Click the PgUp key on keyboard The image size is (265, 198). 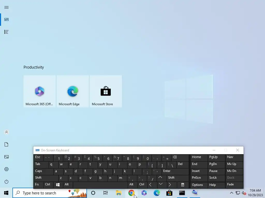[216, 158]
